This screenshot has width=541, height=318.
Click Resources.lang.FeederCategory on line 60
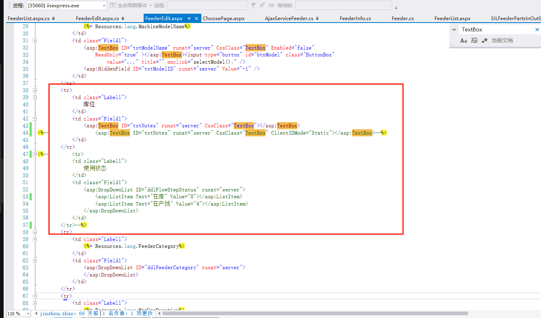pos(137,246)
